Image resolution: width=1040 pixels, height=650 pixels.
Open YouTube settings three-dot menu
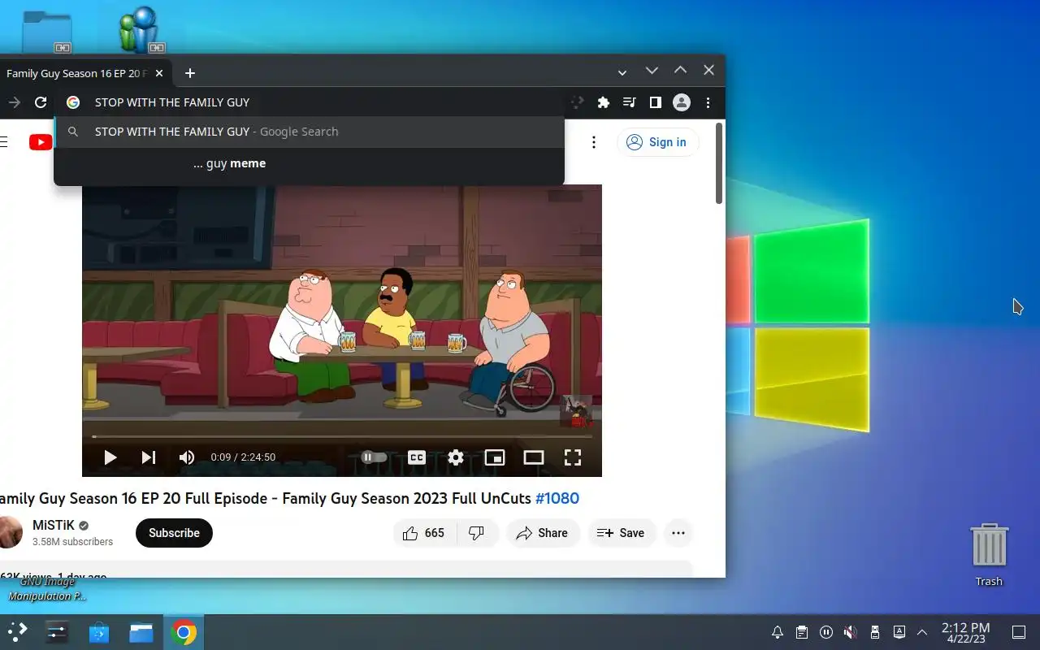point(594,142)
